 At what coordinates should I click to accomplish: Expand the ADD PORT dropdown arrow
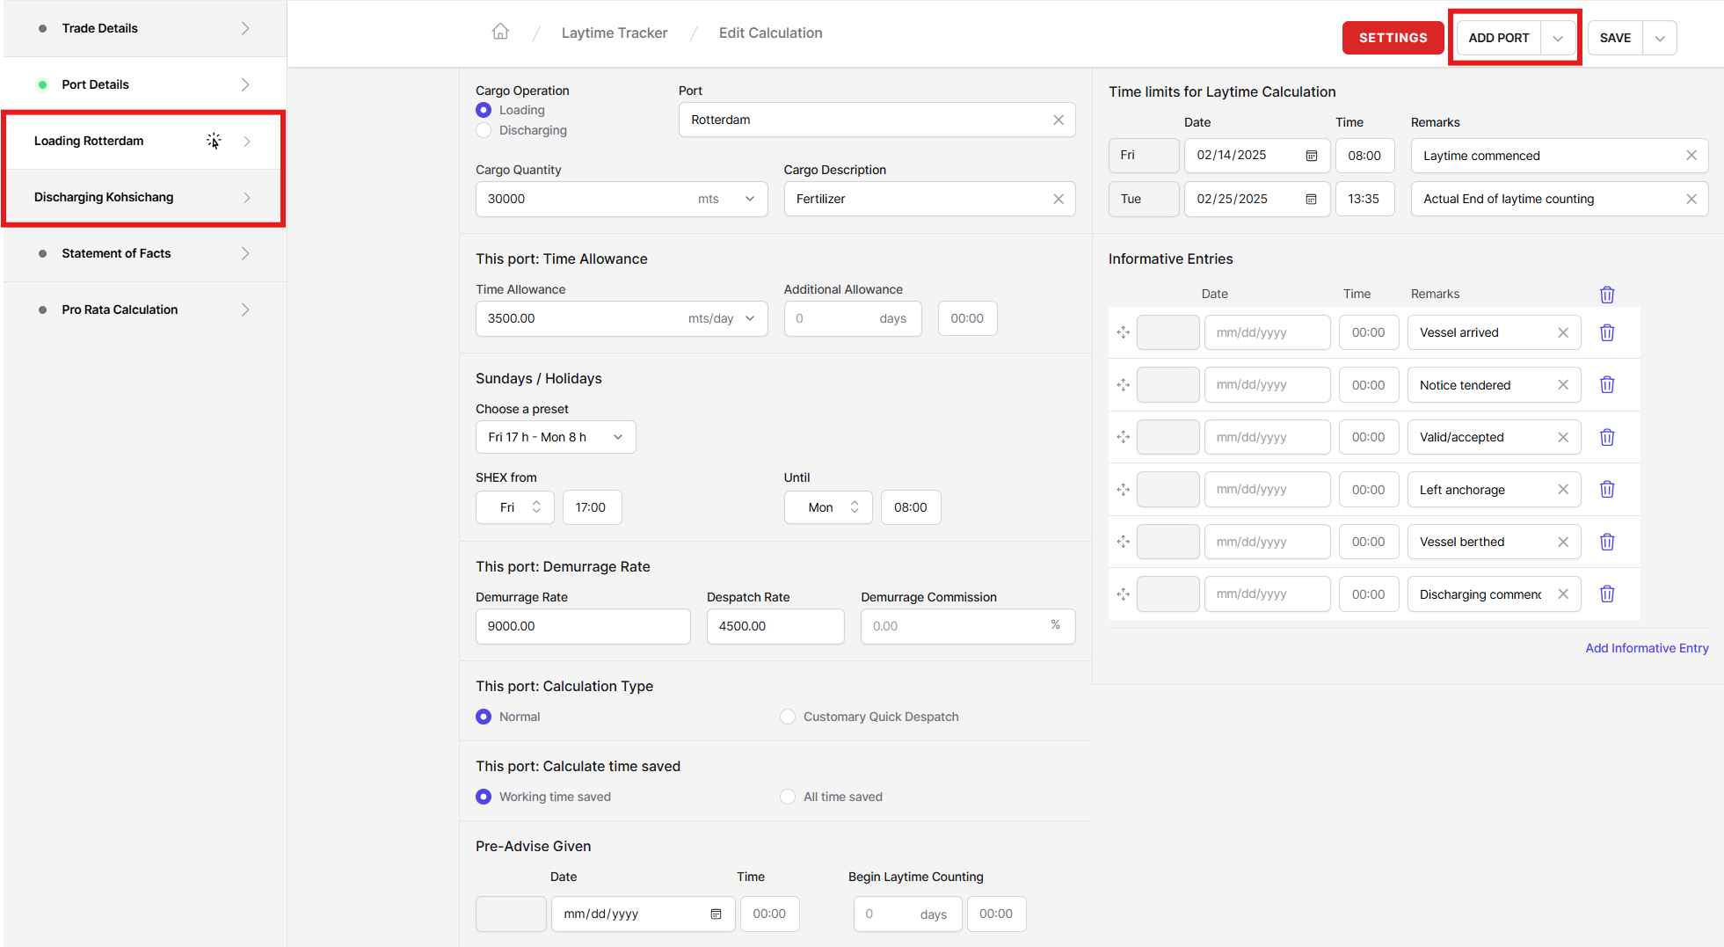click(1558, 38)
